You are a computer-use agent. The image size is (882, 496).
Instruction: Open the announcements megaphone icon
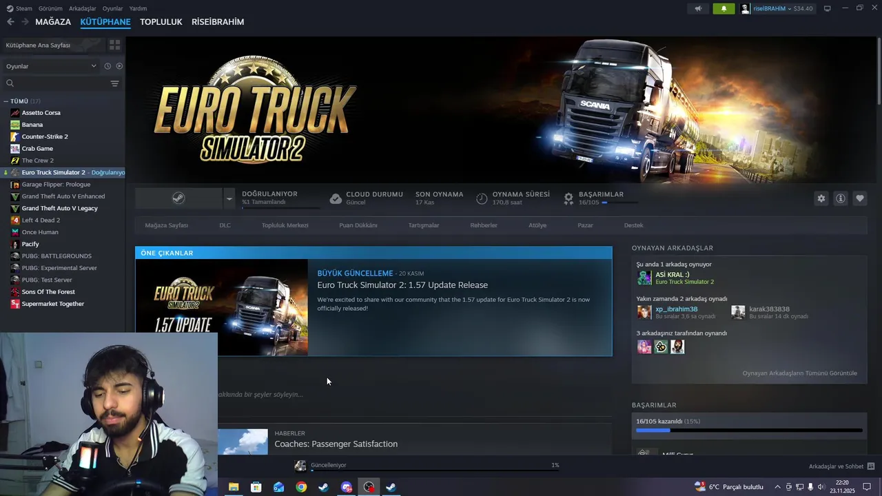[x=698, y=8]
